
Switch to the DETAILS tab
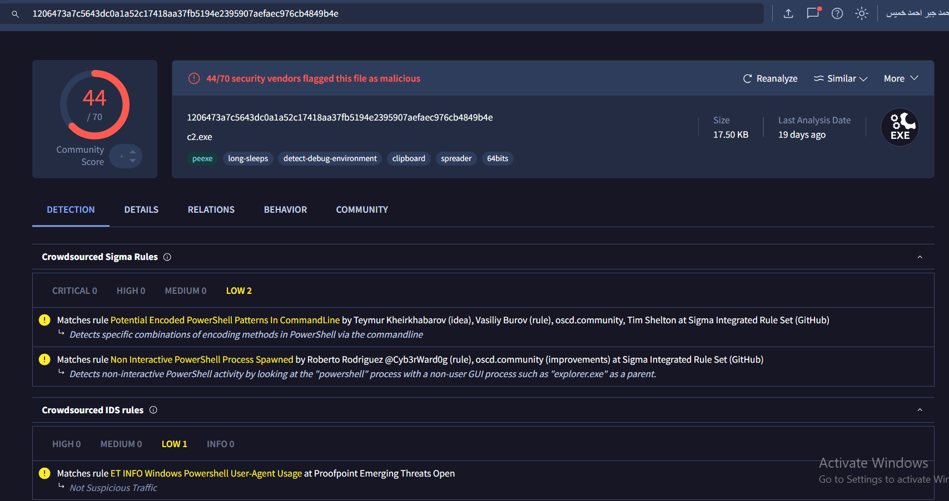point(141,210)
